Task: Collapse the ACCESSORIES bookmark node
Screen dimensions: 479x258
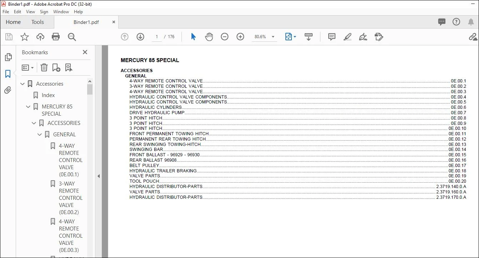Action: tap(34, 123)
